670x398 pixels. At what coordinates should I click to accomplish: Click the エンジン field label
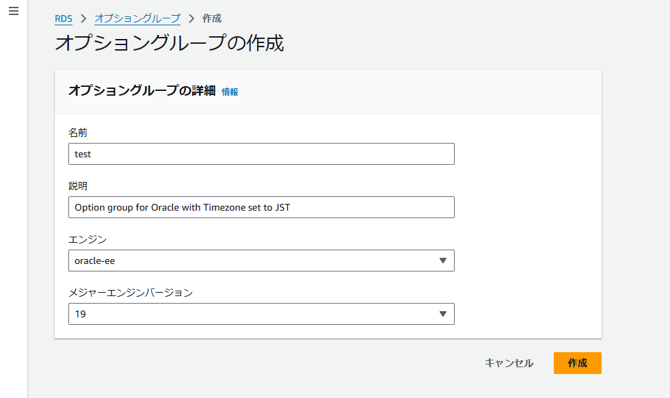[x=88, y=239]
